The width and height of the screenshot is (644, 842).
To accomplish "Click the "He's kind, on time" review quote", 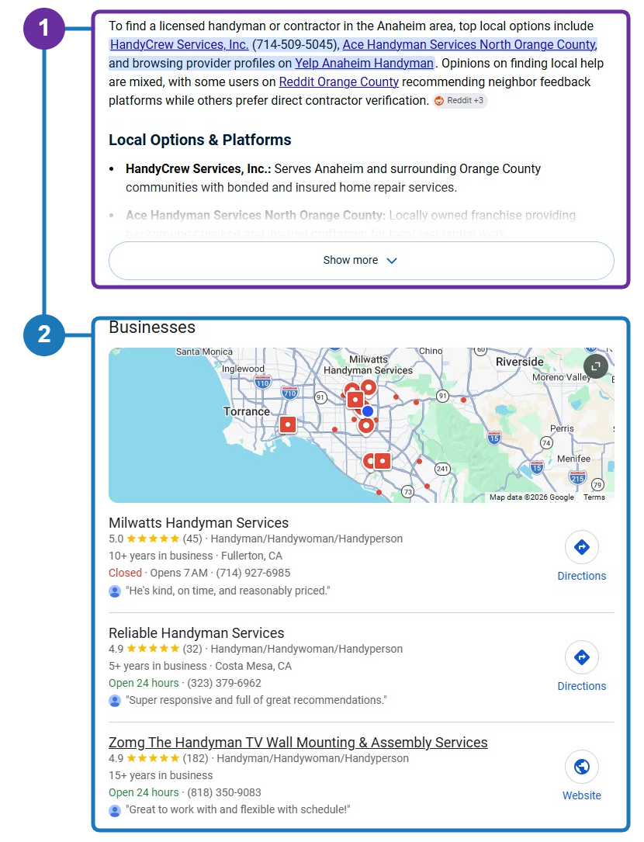I will (x=228, y=591).
